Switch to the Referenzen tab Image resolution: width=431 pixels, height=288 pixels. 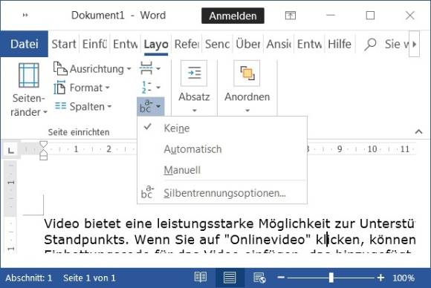click(x=187, y=44)
